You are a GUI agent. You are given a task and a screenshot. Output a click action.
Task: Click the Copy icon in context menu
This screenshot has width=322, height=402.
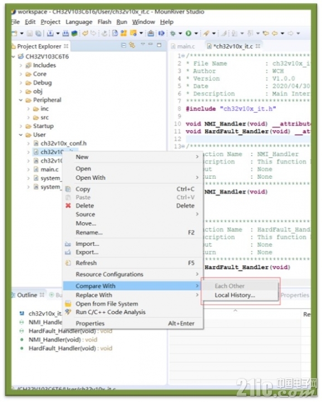click(68, 189)
